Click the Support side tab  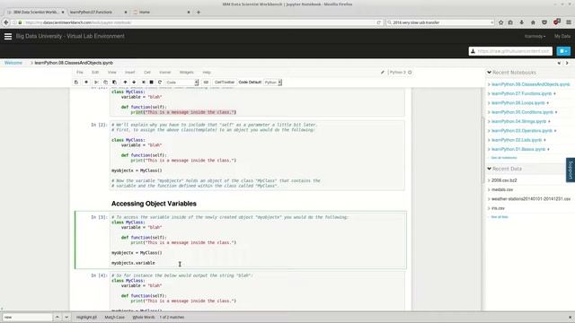click(x=571, y=170)
